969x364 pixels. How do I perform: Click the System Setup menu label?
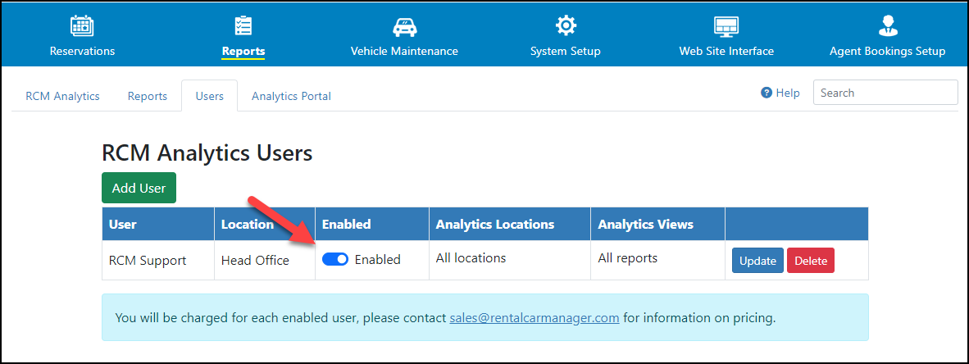566,52
